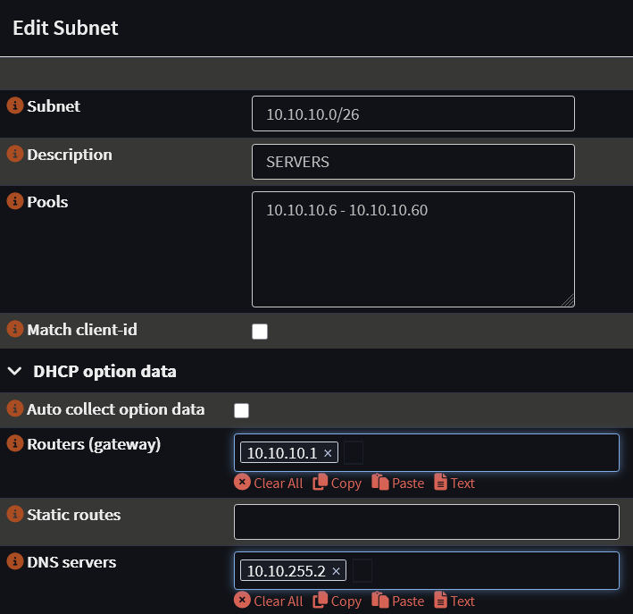Focus the Pools text area
Image resolution: width=633 pixels, height=614 pixels.
[412, 249]
